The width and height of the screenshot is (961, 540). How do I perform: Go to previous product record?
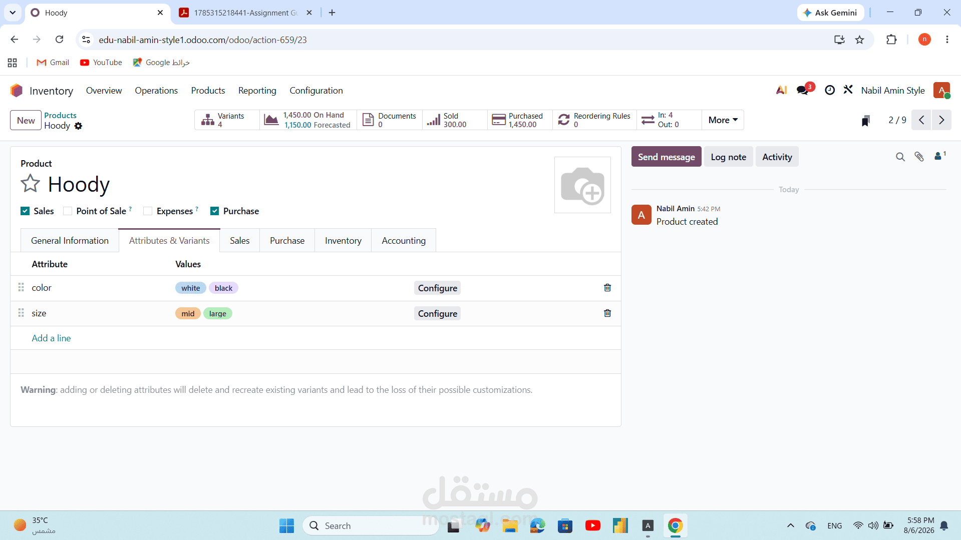921,120
